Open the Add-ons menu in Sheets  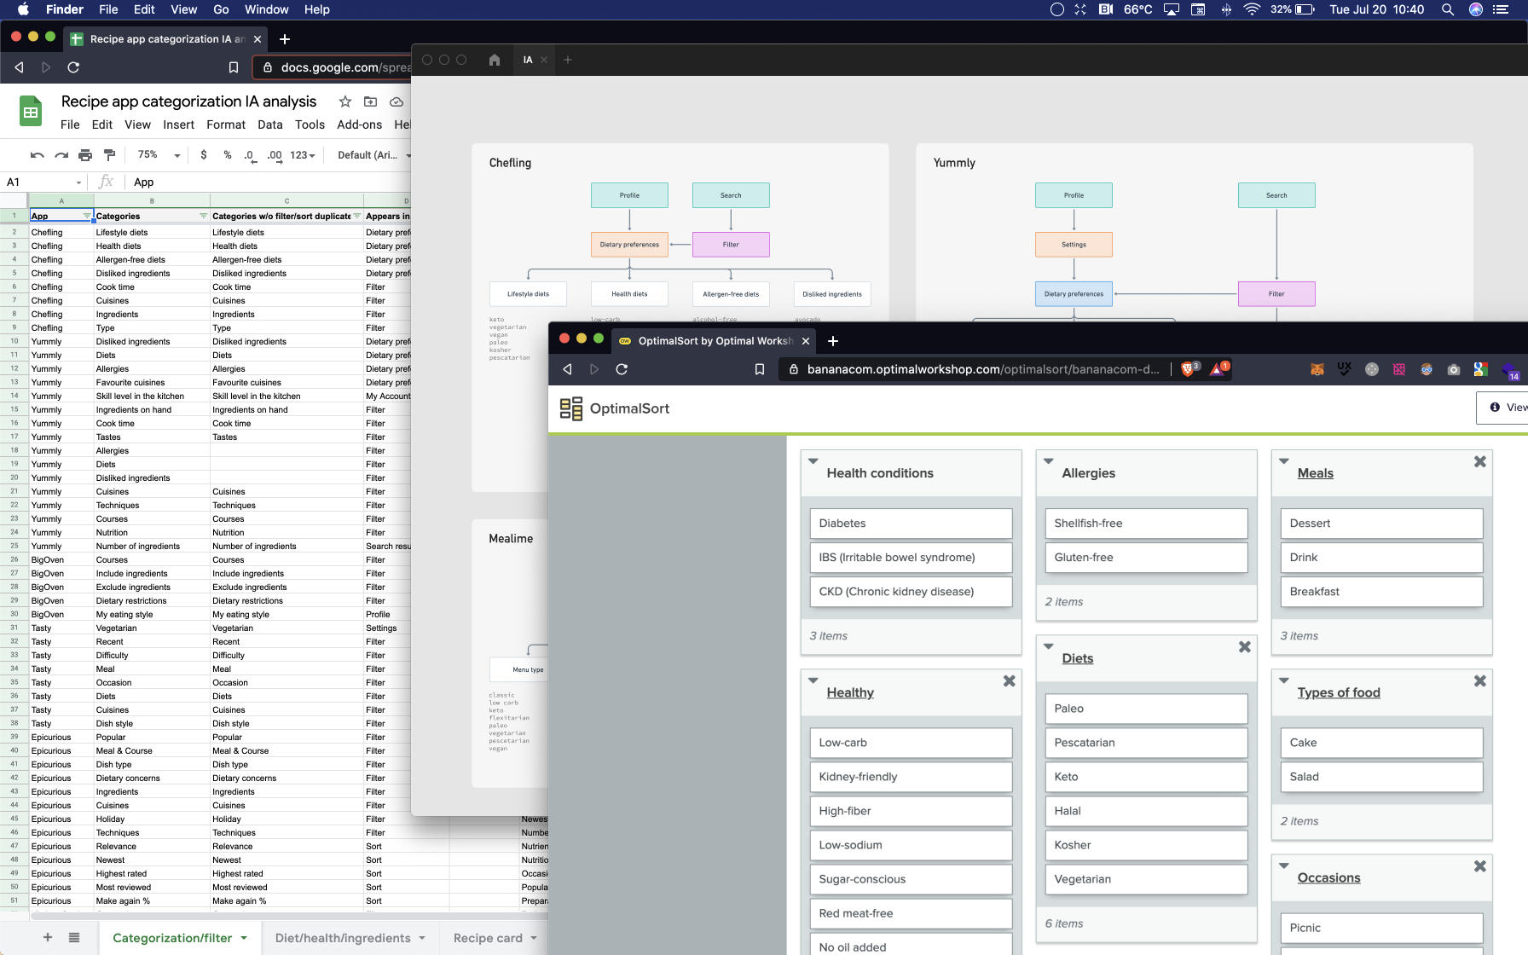(x=360, y=124)
